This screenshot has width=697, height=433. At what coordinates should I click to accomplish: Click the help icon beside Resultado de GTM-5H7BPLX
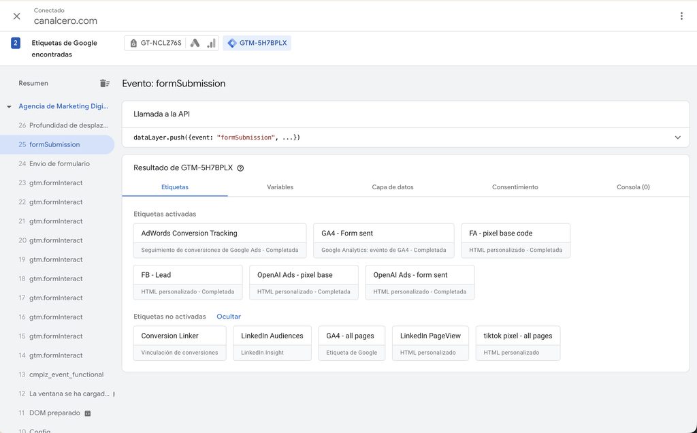point(240,168)
